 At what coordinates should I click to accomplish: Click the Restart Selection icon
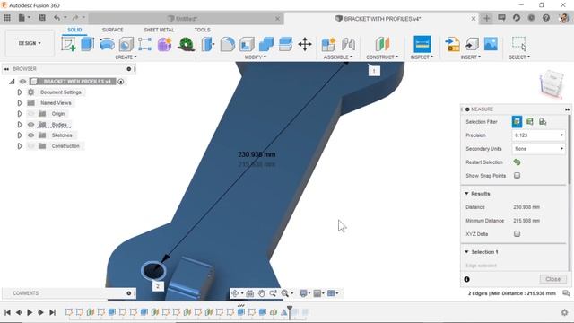coord(517,162)
